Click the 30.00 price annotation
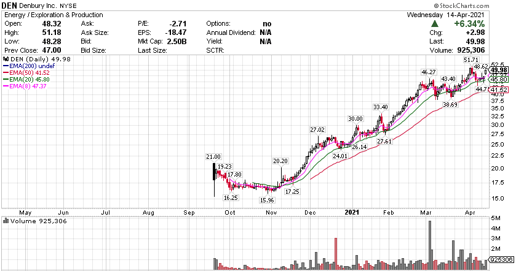 click(x=355, y=119)
